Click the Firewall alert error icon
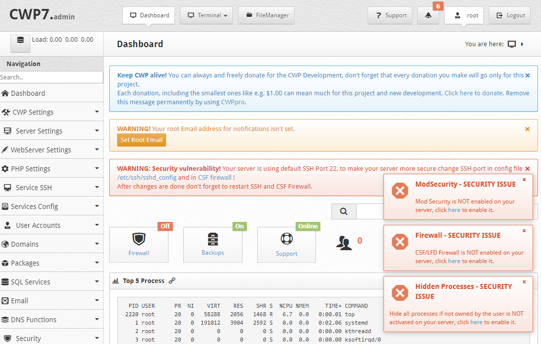 (x=400, y=242)
